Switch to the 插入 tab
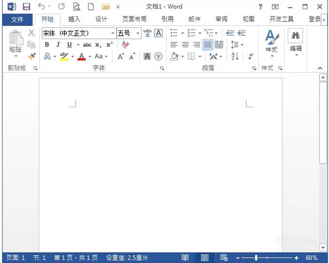The height and width of the screenshot is (263, 329). pos(74,19)
